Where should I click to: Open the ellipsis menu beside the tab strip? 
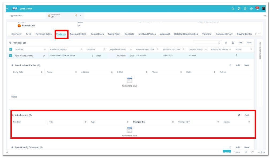pos(264,16)
